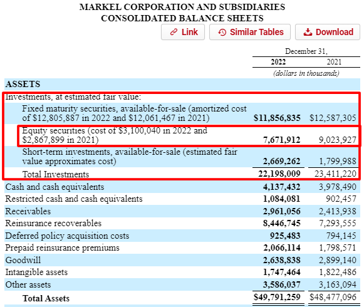
Task: Click reinsurance recoverables value 7,293,555
Action: 338,223
